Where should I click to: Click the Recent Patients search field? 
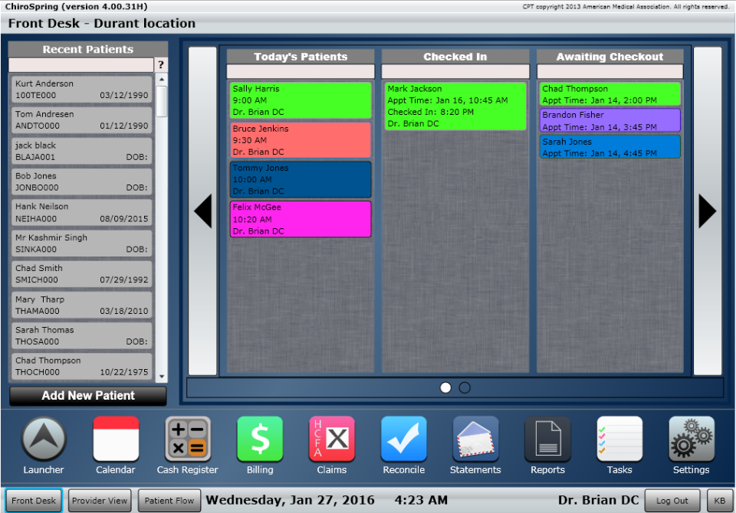pyautogui.click(x=81, y=65)
